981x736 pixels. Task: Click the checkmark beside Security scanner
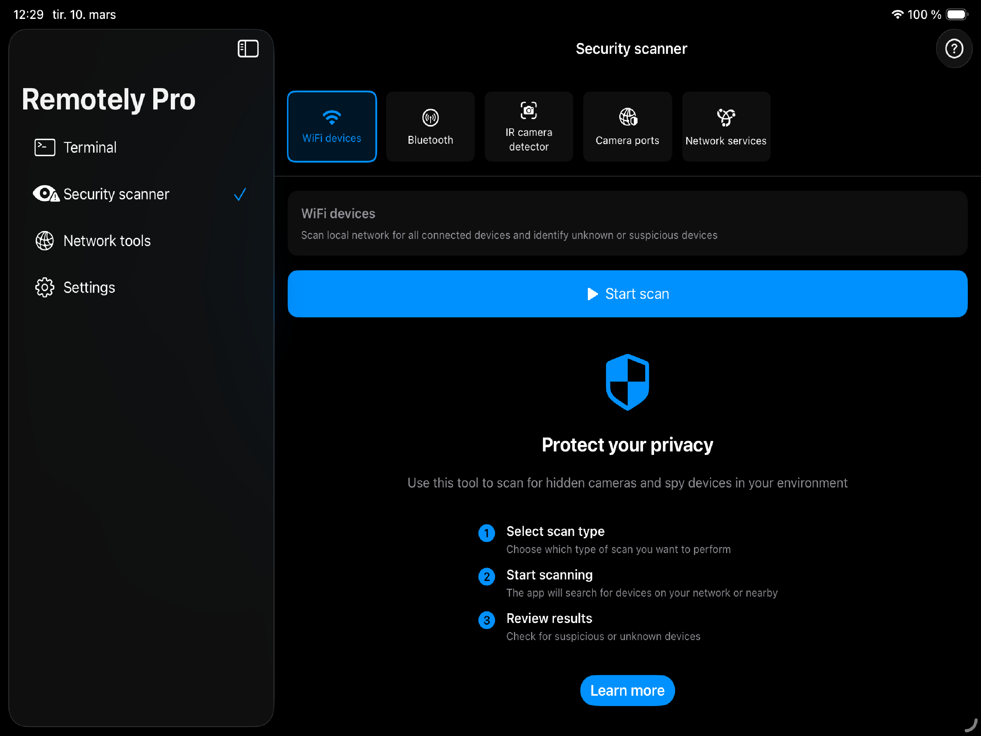pos(240,194)
